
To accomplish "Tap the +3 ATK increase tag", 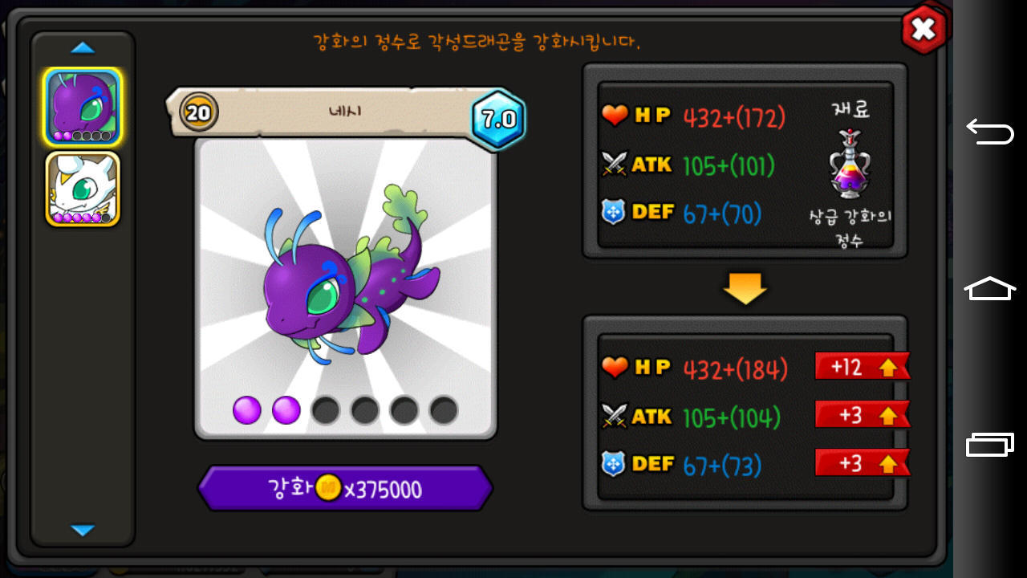I will tap(863, 415).
